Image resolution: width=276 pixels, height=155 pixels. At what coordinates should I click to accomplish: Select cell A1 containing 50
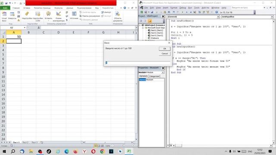[14, 37]
